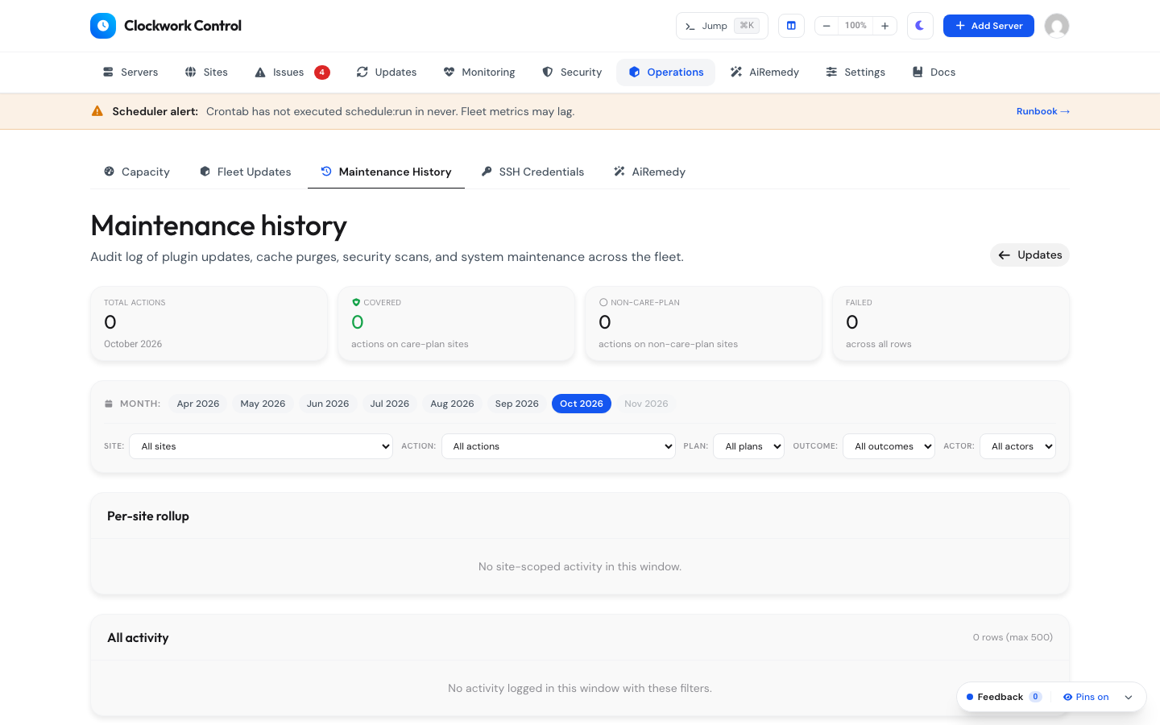Screen dimensions: 1160x725
Task: Select the Aug 2026 month
Action: point(452,404)
